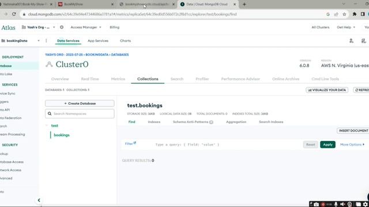
Task: Click the invite user icon
Action: [x=351, y=41]
